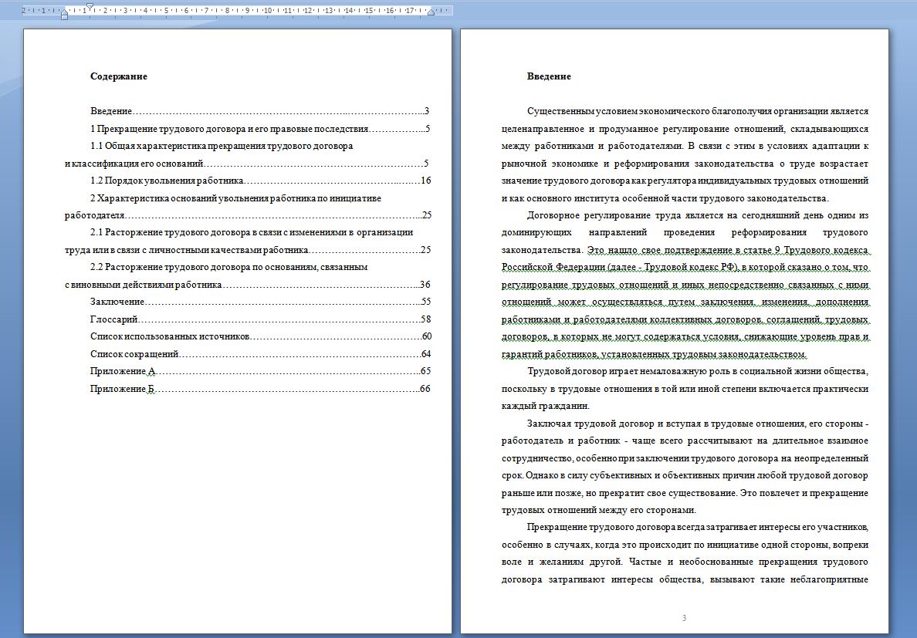The height and width of the screenshot is (638, 917).
Task: Click the 'Глоссарий' contents entry
Action: [x=260, y=319]
